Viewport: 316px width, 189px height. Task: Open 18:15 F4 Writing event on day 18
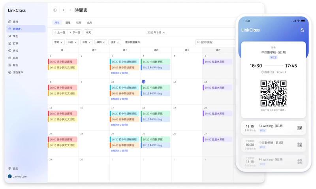pos(155,119)
